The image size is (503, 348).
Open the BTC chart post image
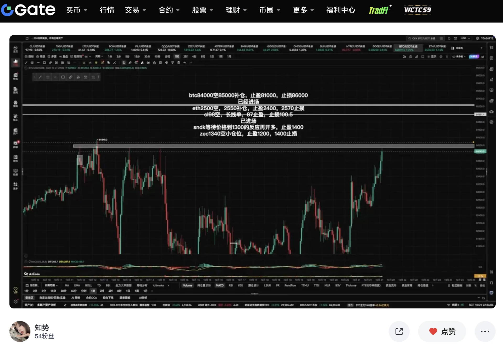click(252, 172)
